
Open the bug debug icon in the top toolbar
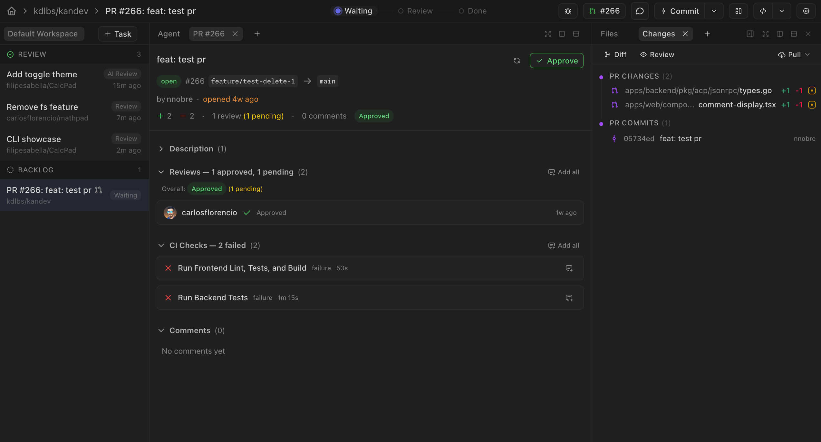tap(568, 11)
